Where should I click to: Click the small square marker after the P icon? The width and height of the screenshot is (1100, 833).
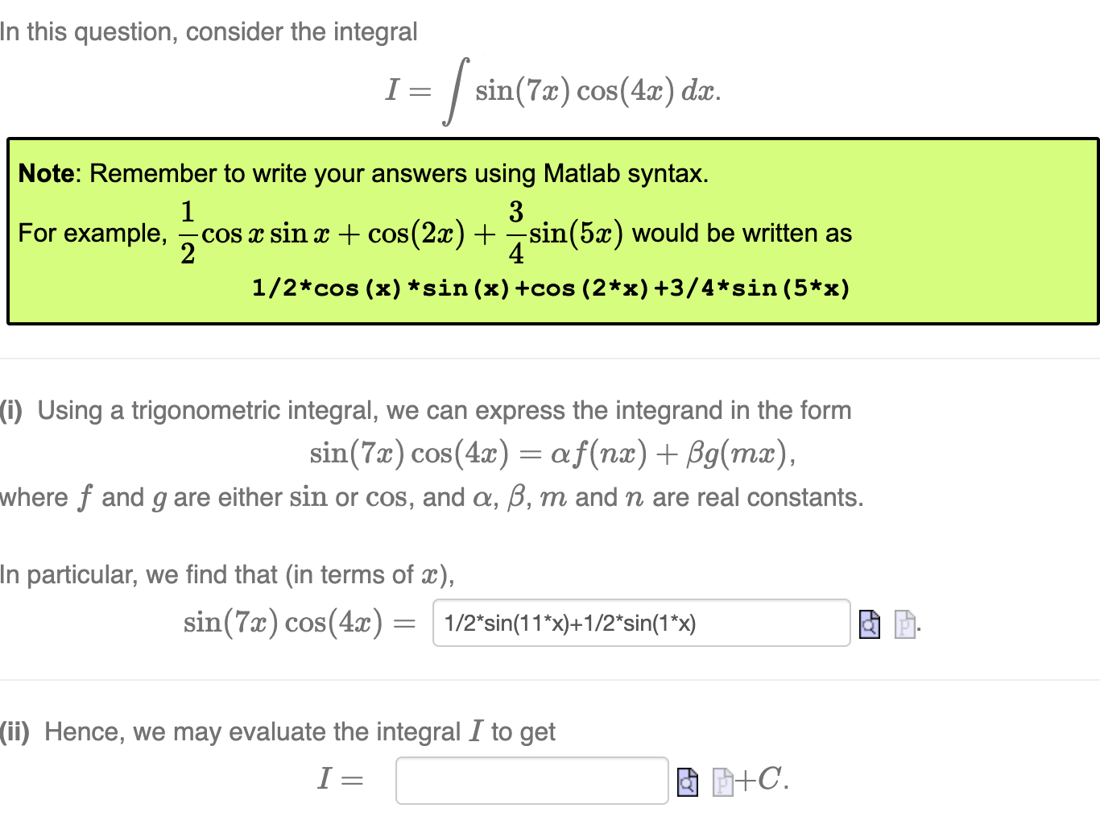tap(917, 628)
